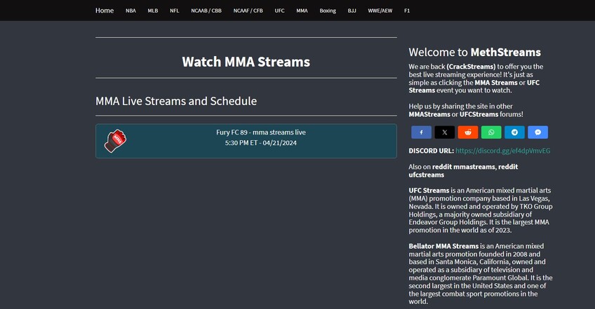The image size is (595, 309).
Task: Open the MMA nav item
Action: [x=302, y=11]
